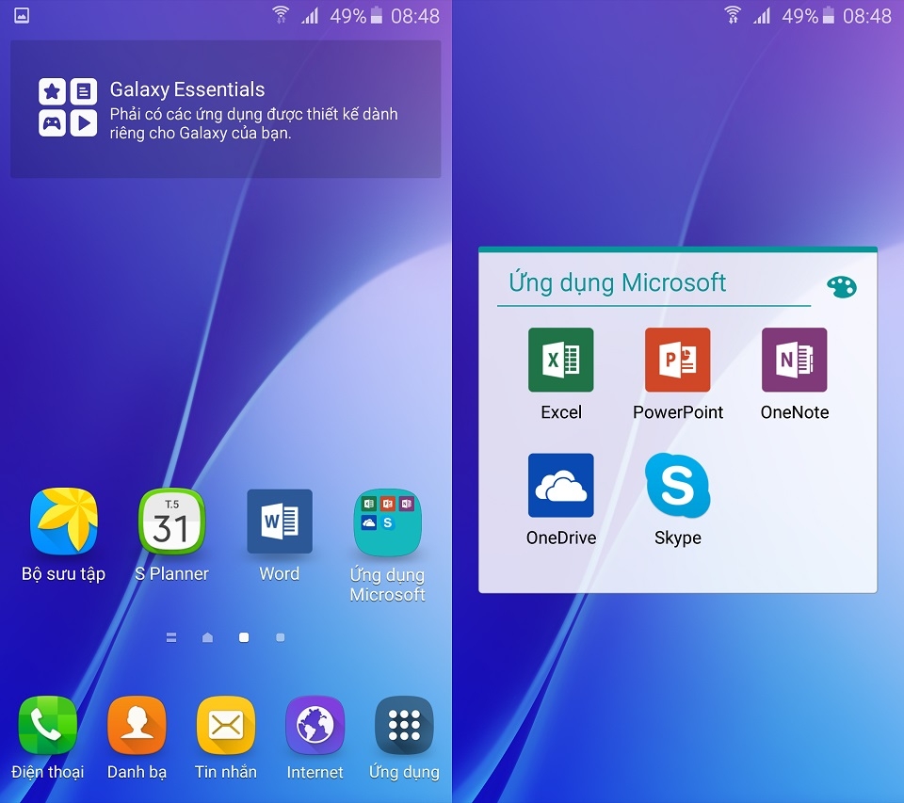Tap the folder color palette icon
Viewport: 904px width, 803px height.
[842, 286]
